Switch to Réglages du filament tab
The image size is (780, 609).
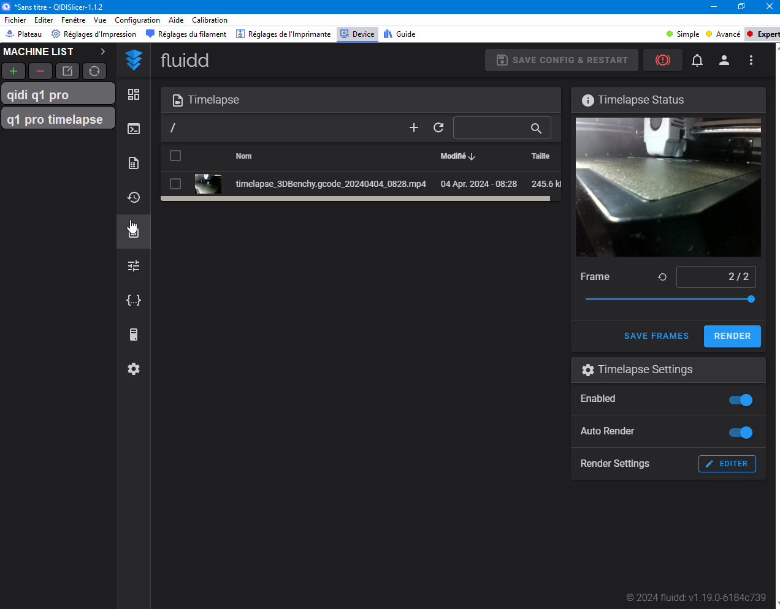click(186, 34)
